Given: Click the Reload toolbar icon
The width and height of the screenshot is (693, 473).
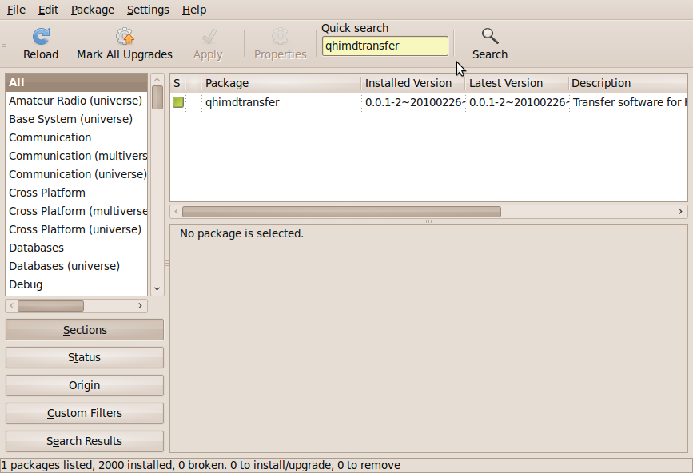Looking at the screenshot, I should 41,37.
